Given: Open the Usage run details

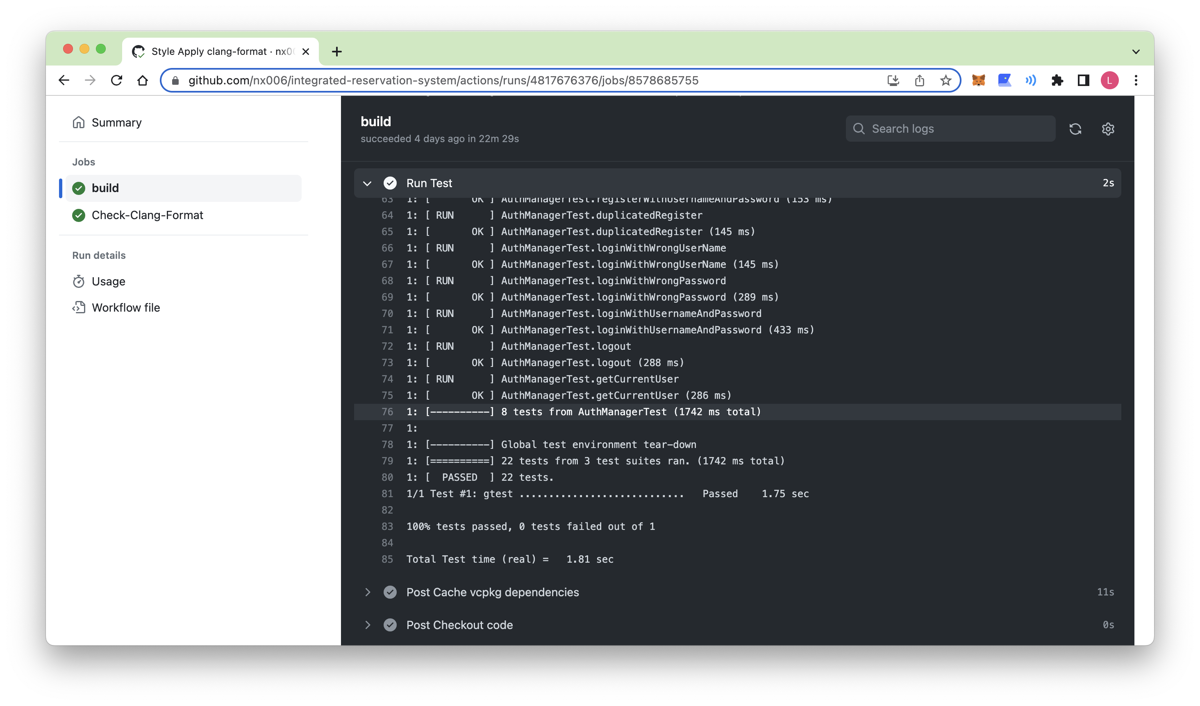Looking at the screenshot, I should (x=109, y=282).
